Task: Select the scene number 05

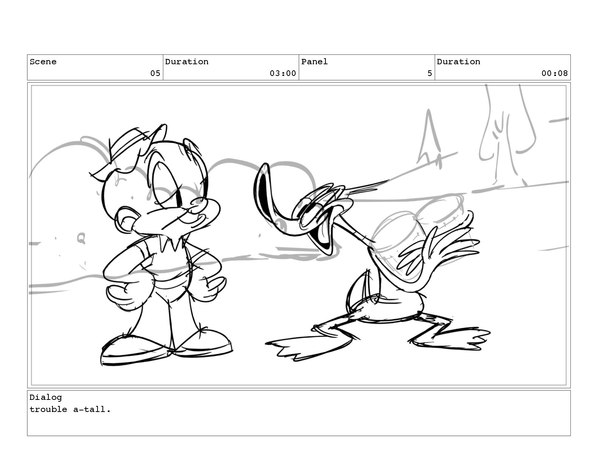Action: coord(155,73)
